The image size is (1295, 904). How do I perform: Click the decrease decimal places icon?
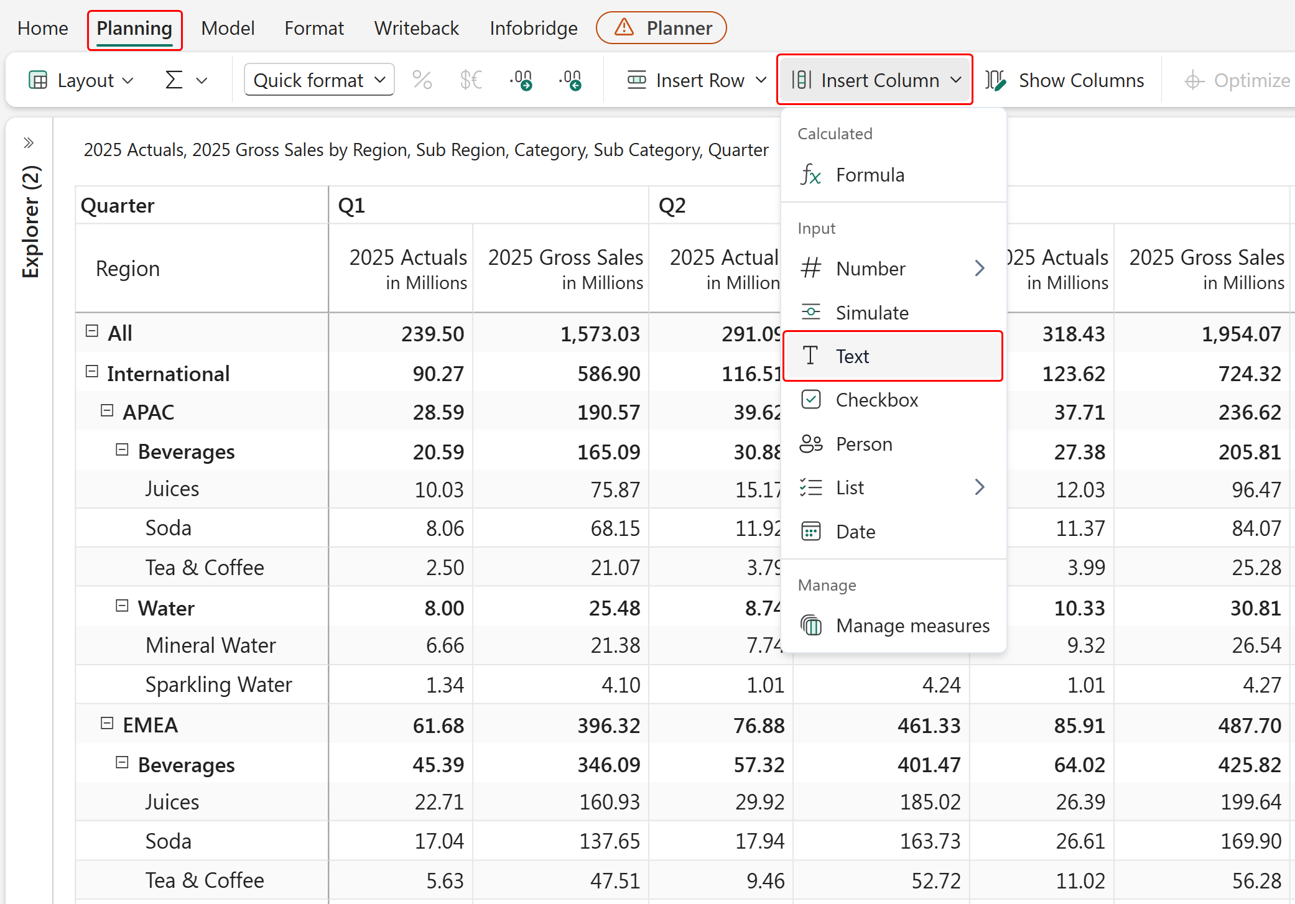click(x=521, y=80)
